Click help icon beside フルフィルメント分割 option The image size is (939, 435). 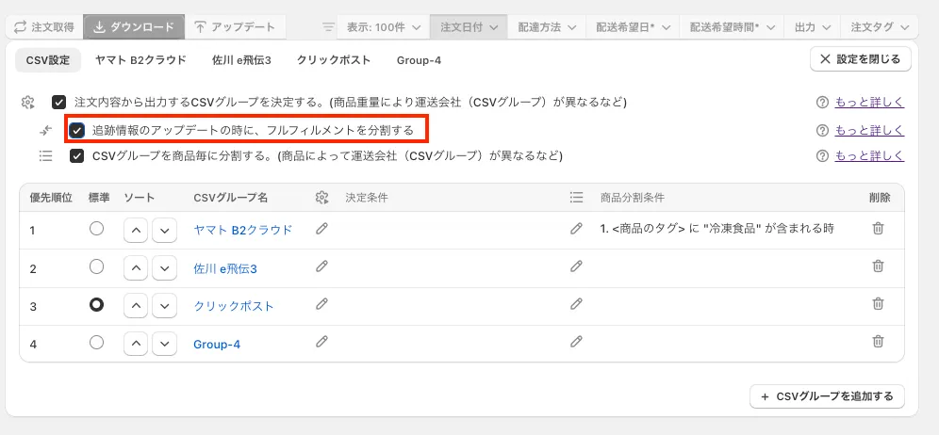coord(822,130)
